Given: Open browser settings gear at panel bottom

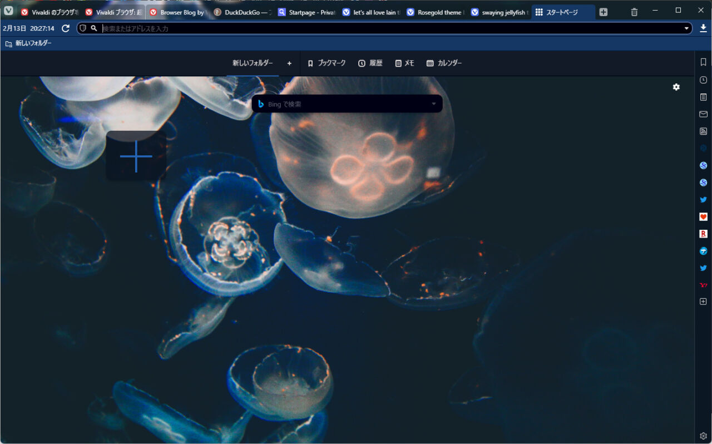Looking at the screenshot, I should tap(703, 436).
